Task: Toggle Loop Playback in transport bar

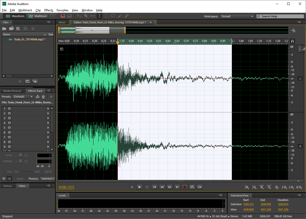Action: [x=192, y=187]
